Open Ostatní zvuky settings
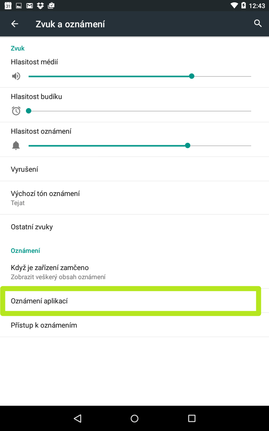Viewport: 269px width, 431px height. click(134, 227)
